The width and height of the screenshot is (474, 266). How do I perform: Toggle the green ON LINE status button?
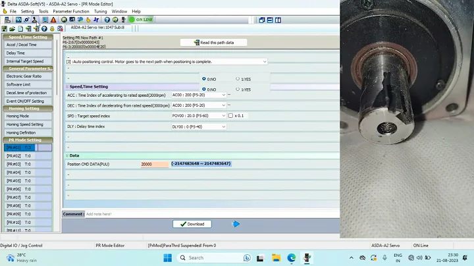click(141, 20)
